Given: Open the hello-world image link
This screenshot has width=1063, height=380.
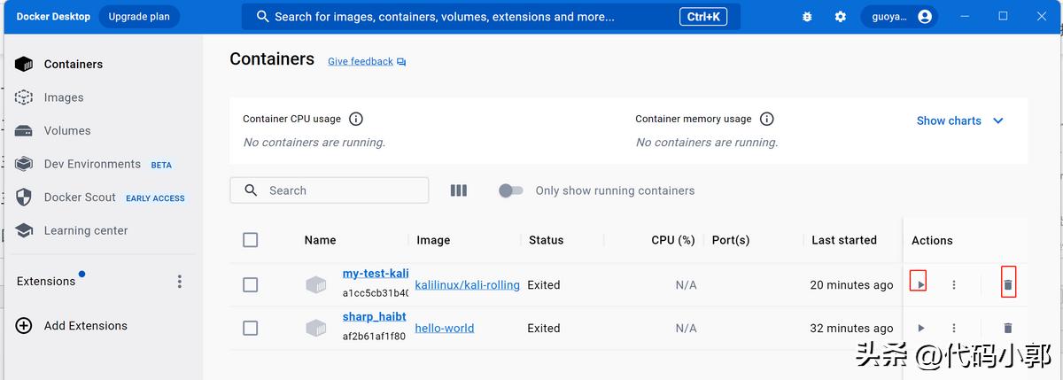Looking at the screenshot, I should click(445, 328).
